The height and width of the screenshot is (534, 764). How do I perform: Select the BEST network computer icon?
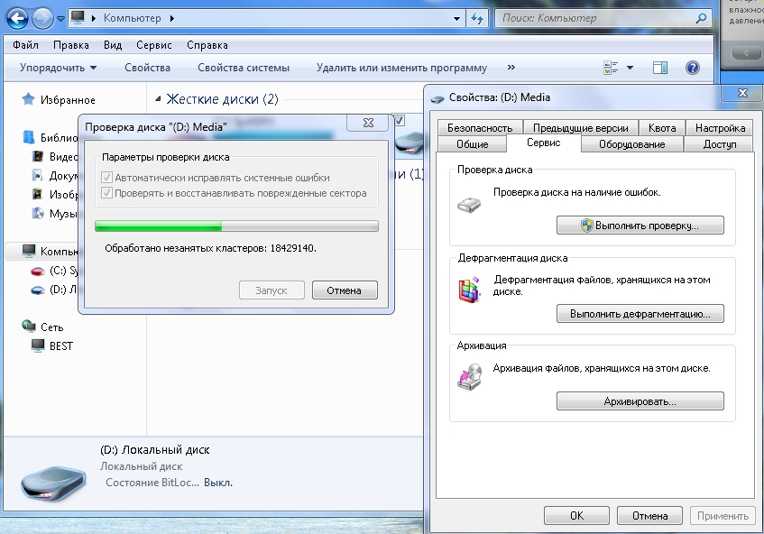[x=37, y=346]
